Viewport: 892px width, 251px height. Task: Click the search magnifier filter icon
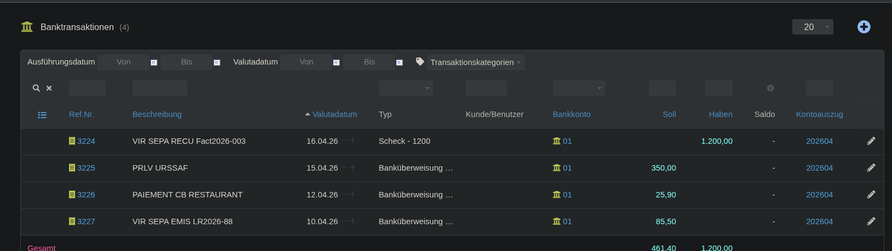[36, 88]
